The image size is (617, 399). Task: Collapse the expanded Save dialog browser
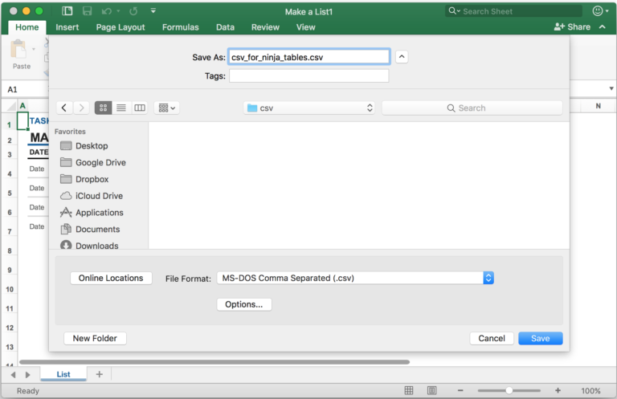pos(402,56)
